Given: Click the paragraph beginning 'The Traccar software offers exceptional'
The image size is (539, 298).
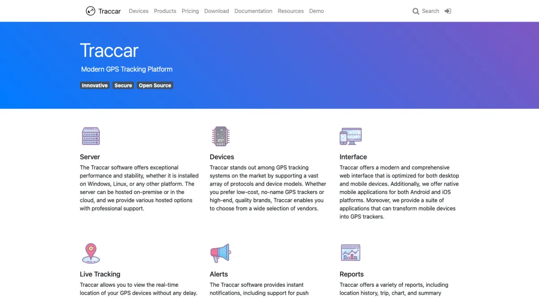Looking at the screenshot, I should coord(139,188).
